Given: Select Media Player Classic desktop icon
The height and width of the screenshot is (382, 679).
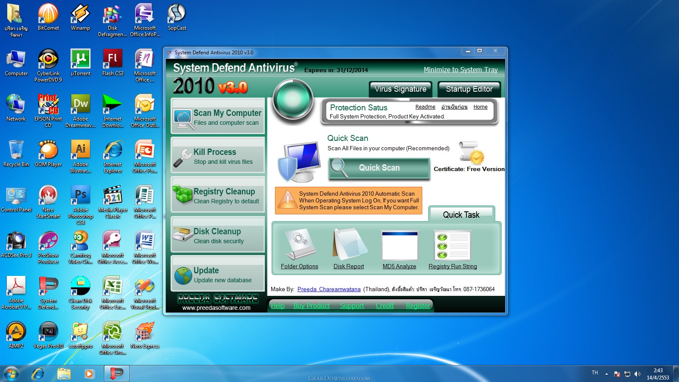Looking at the screenshot, I should coord(112,202).
